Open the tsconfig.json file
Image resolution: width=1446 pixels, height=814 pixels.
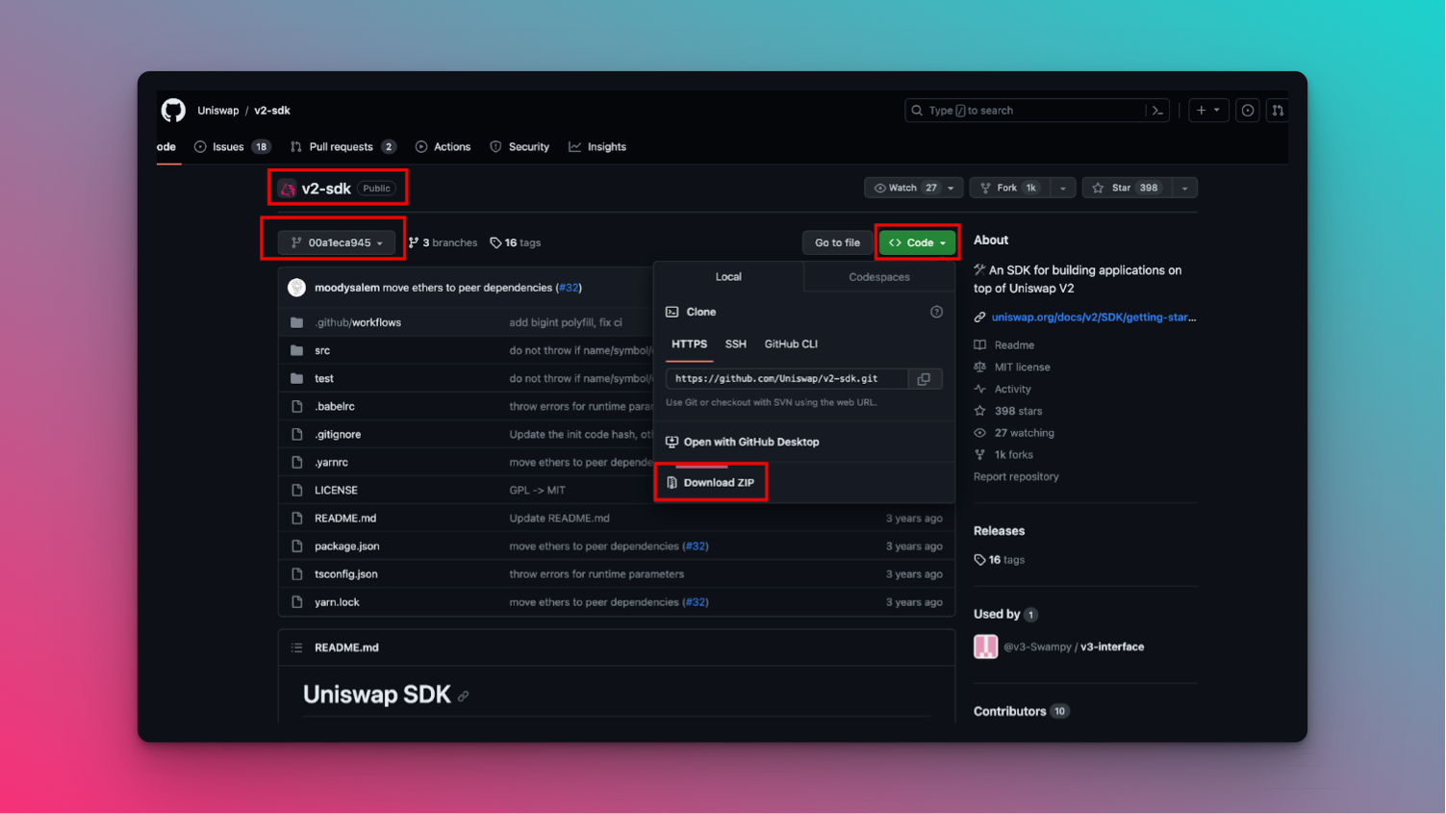pos(346,573)
